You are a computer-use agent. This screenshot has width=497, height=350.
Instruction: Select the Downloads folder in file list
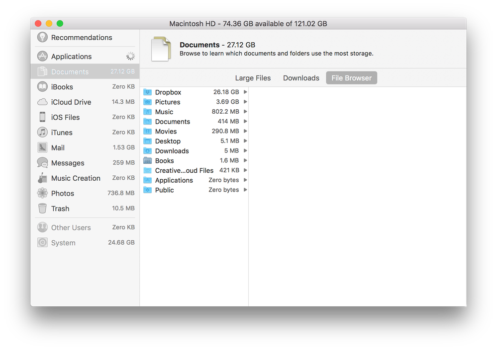[x=172, y=150]
